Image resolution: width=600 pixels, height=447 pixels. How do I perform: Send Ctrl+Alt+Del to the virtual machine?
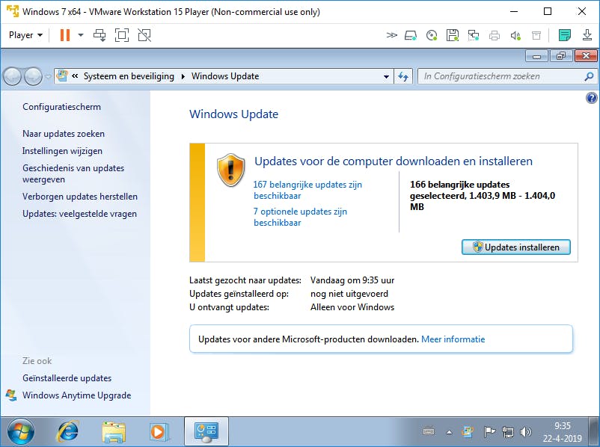(100, 35)
